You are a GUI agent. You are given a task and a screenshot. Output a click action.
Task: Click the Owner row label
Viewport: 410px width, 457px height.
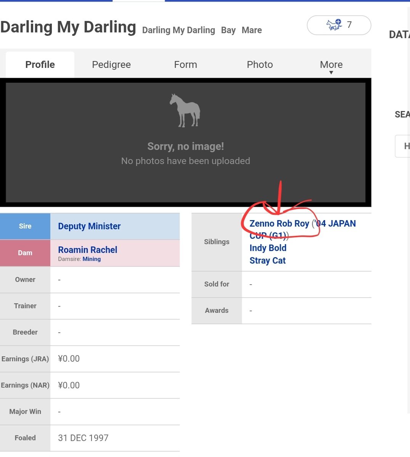(25, 280)
